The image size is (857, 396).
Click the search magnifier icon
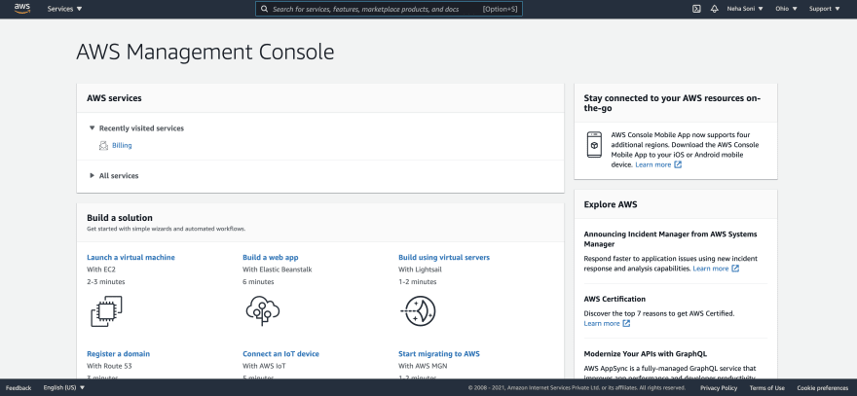[x=265, y=10]
